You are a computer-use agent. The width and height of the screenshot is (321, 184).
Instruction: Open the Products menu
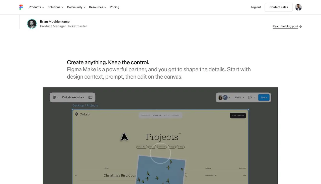tap(36, 7)
